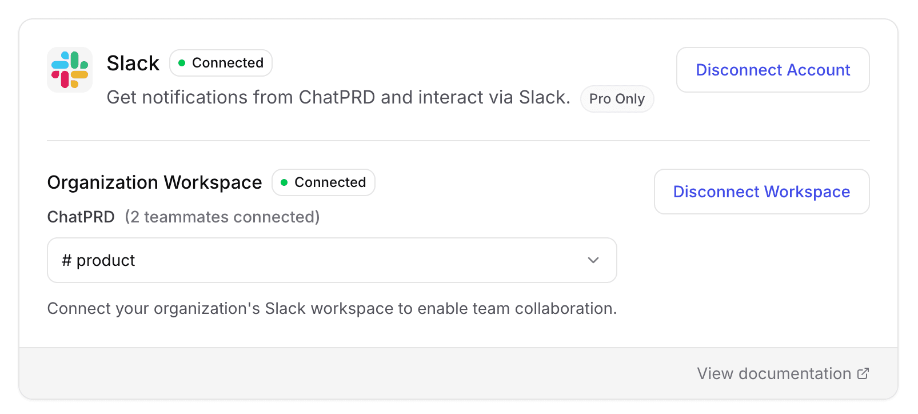Click the Pro Only badge

click(x=617, y=99)
